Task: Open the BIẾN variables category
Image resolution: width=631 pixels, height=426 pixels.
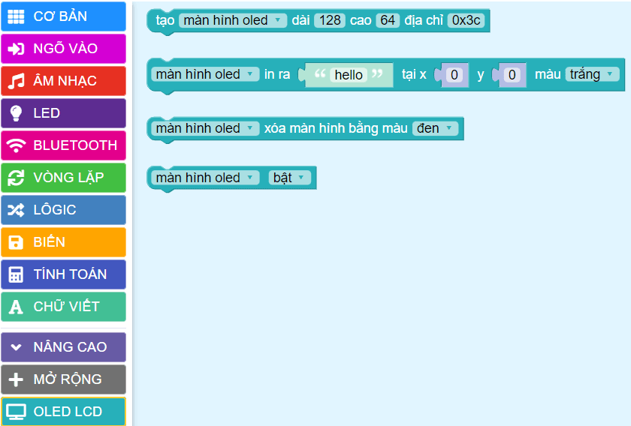Action: [63, 242]
